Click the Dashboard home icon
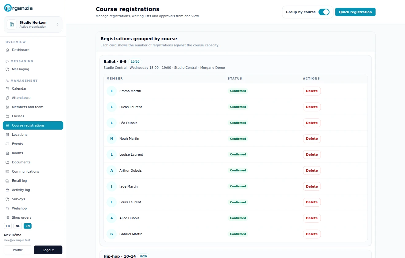405x258 pixels. [7, 50]
